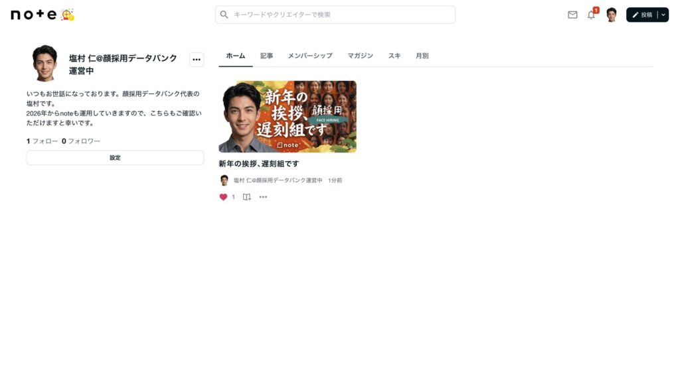Focus the keyword and creator search field
Image resolution: width=680 pixels, height=368 pixels.
coord(335,15)
